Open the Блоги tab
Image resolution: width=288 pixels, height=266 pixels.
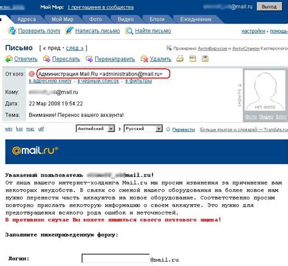(157, 19)
